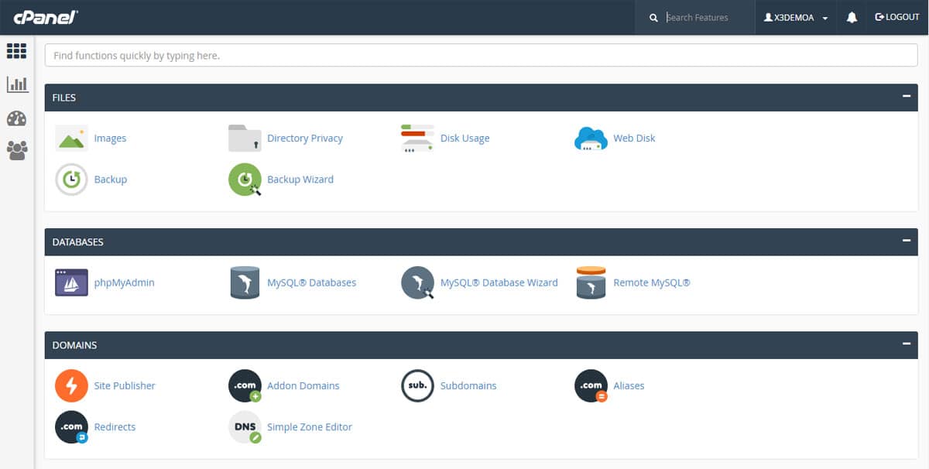Open the MySQL® Database Wizard link text

click(499, 283)
